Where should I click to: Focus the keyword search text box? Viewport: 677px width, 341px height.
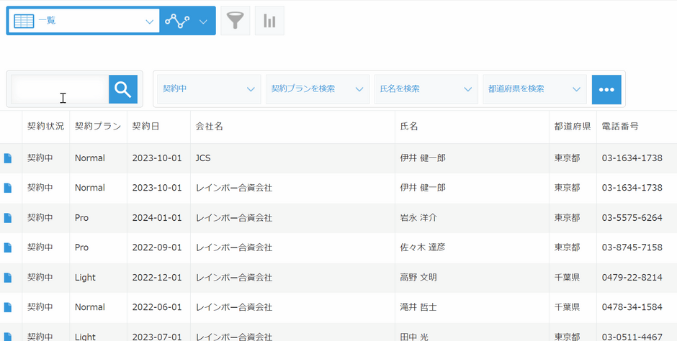tap(60, 89)
